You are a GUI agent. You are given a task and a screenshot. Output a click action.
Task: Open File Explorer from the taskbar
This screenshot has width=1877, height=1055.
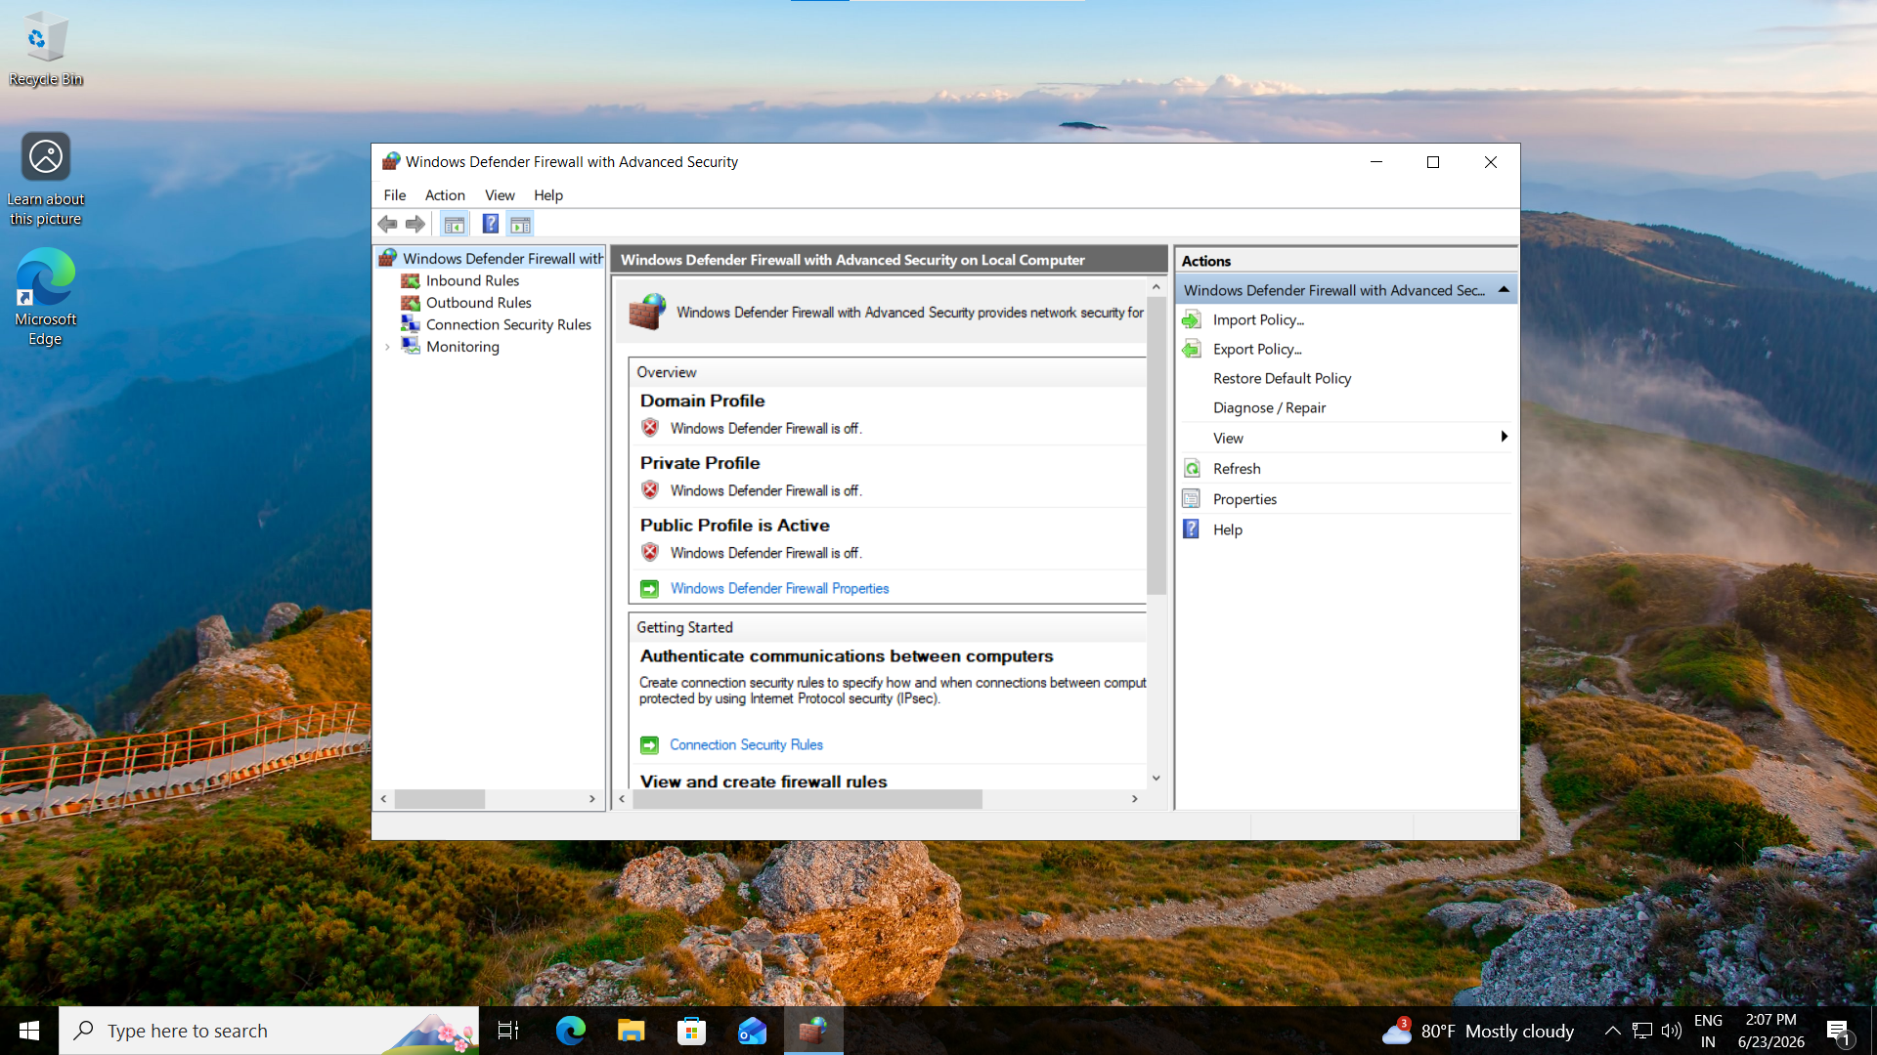(x=631, y=1031)
